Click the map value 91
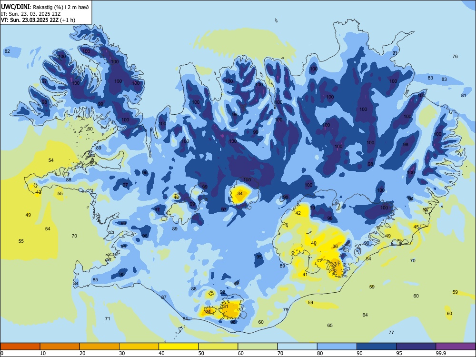The width and height of the screenshot is (476, 357). 395,53
